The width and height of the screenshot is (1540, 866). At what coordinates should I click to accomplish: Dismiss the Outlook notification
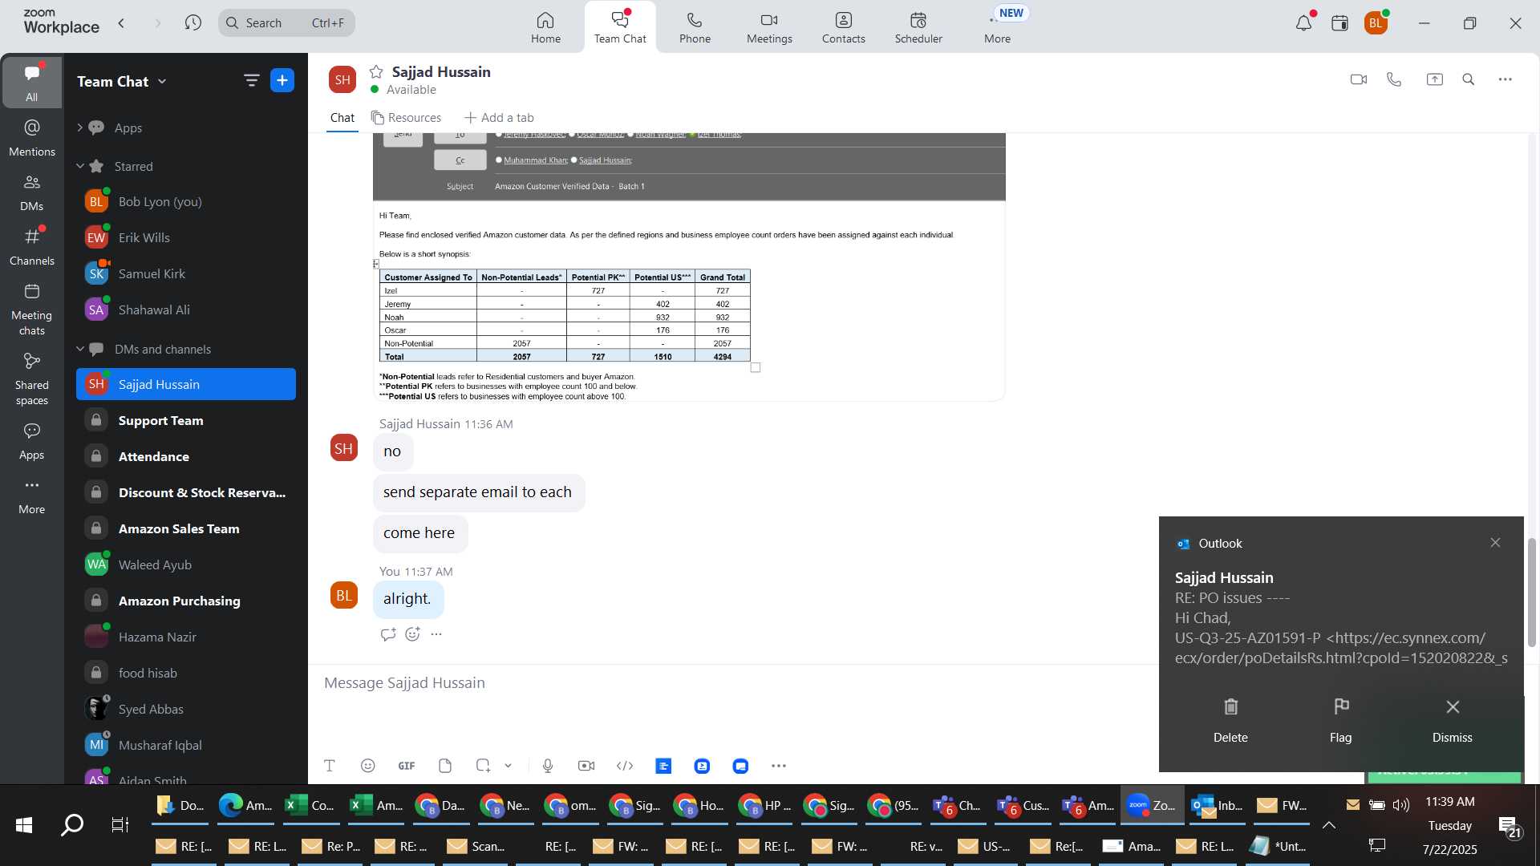point(1452,719)
